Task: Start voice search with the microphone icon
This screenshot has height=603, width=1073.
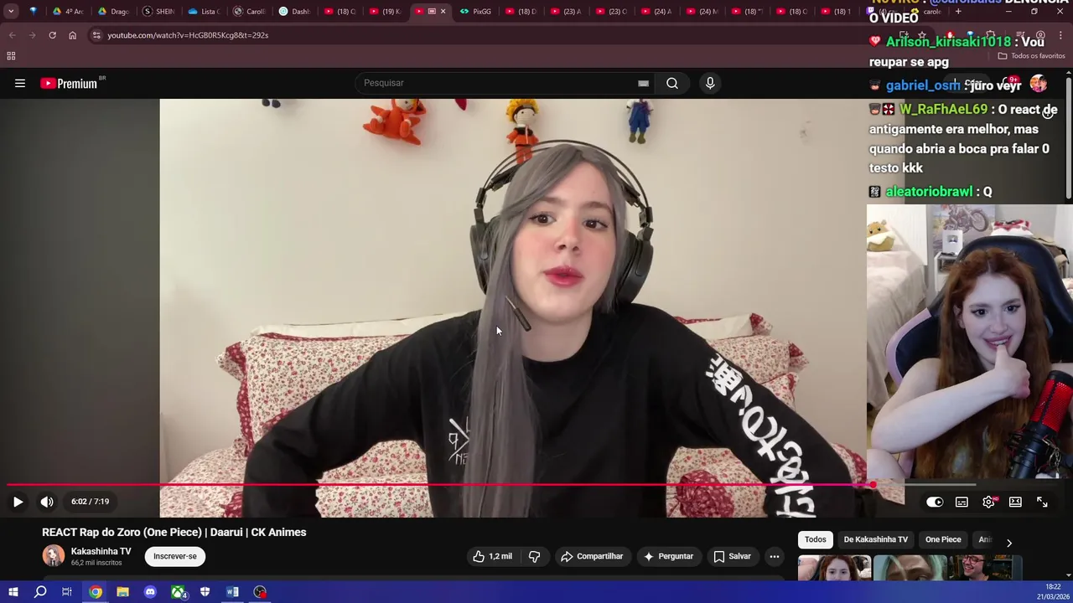Action: point(710,83)
